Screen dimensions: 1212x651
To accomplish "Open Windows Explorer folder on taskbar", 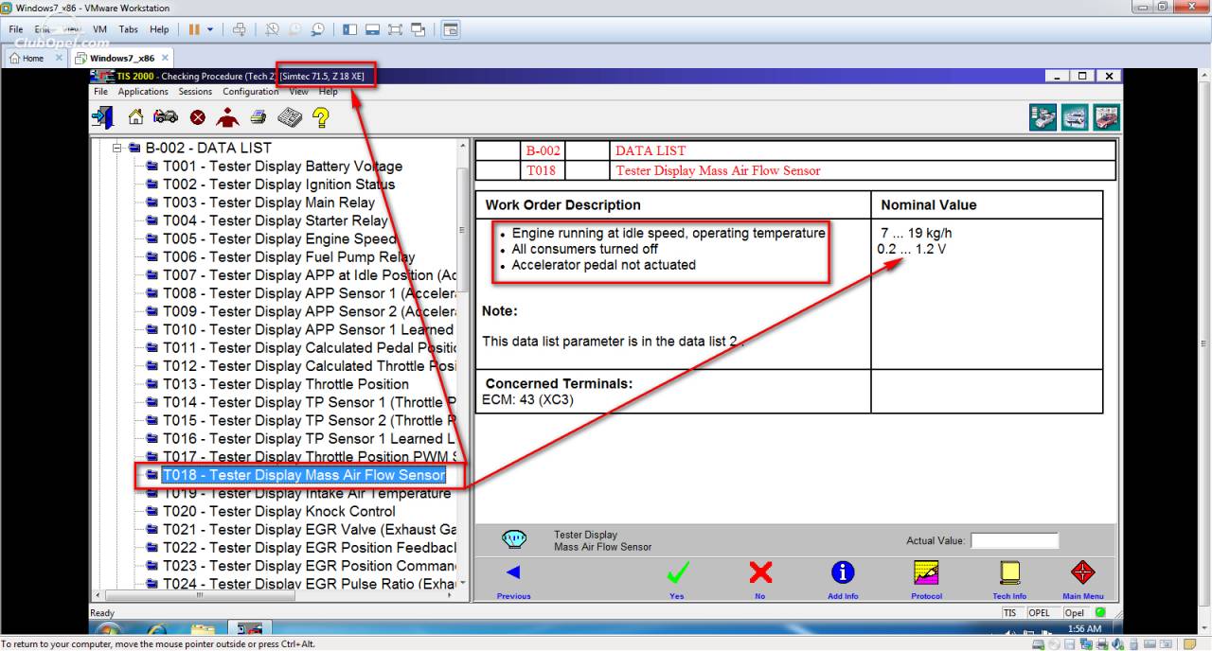I will click(x=203, y=630).
